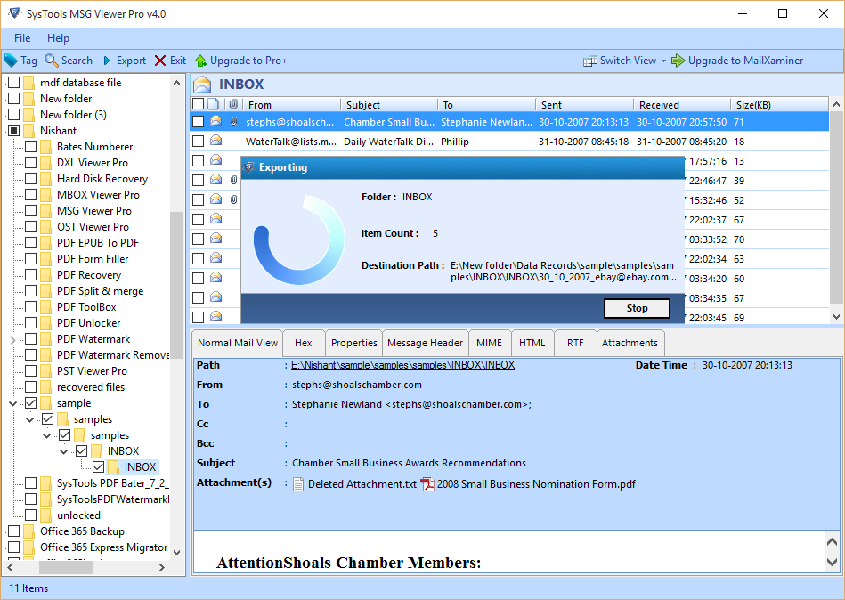The width and height of the screenshot is (845, 600).
Task: Click envelope icon of stephs@shoalsch email row
Action: coord(216,121)
